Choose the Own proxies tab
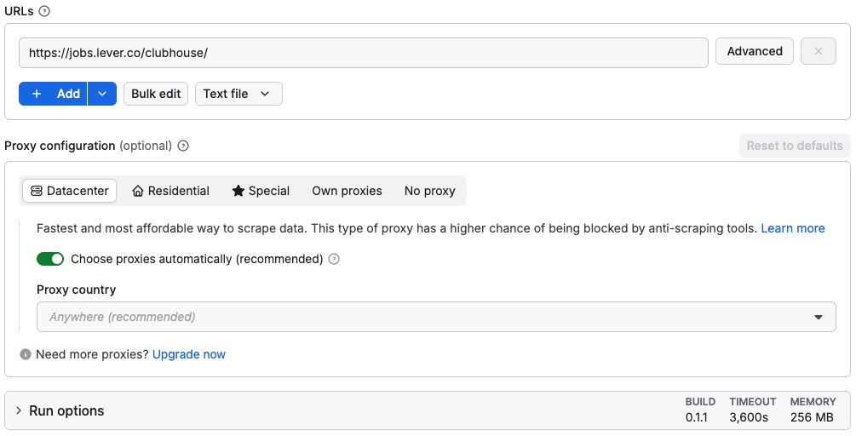Screen dimensions: 856x436 tap(347, 191)
